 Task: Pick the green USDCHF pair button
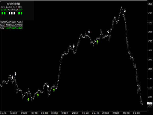click(x=20, y=28)
